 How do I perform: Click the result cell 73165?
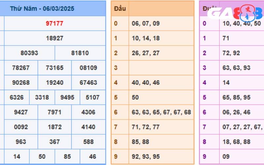[54, 68]
